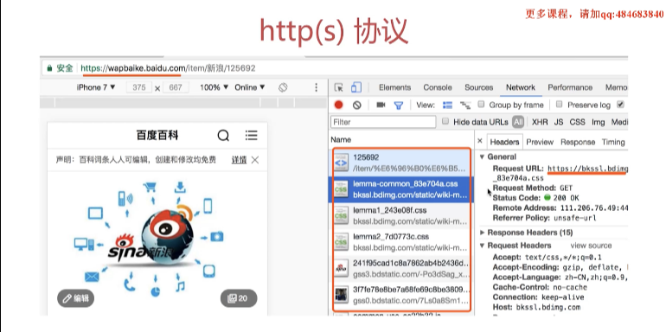This screenshot has width=666, height=332.
Task: Click the 241f95cad1c8a7862ab4b2436d image thumbnail
Action: click(x=341, y=268)
